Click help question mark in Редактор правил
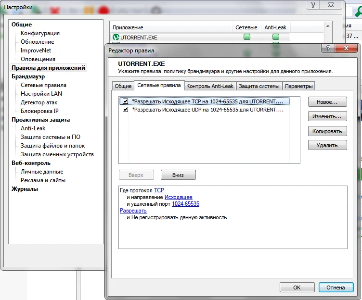Viewport: 362px width, 300px height. click(x=328, y=48)
